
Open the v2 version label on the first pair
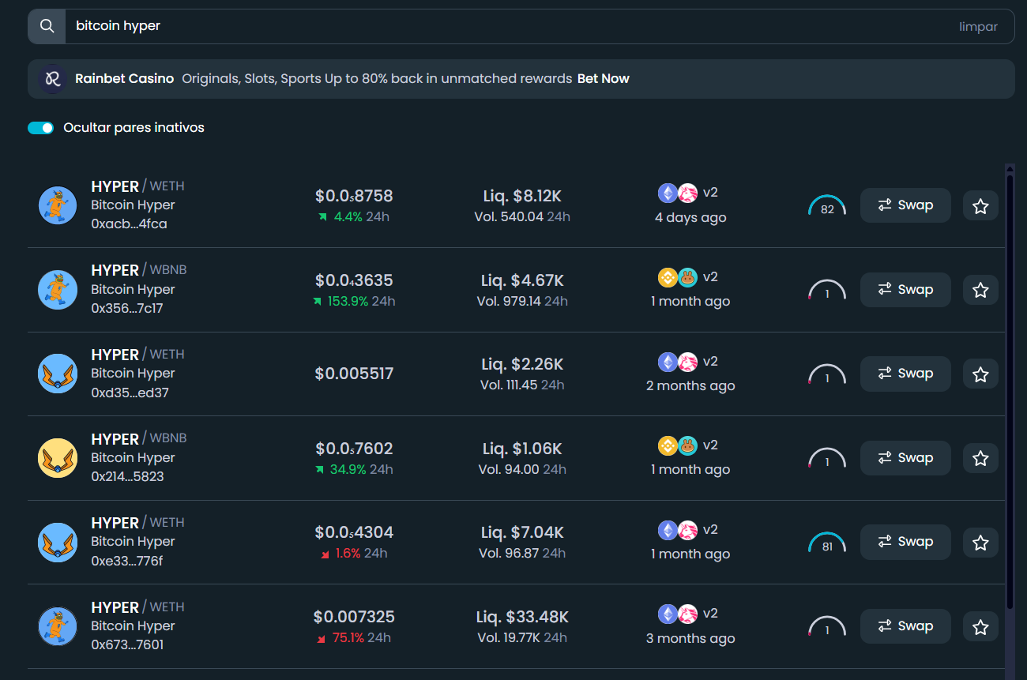tap(711, 192)
